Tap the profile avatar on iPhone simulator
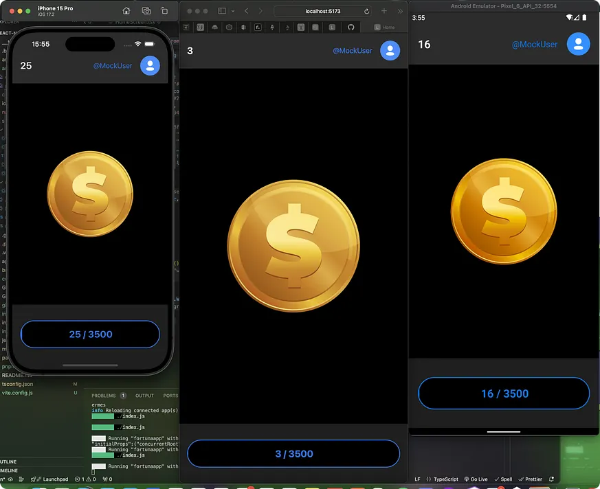Screen dimensions: 600x489 click(150, 66)
